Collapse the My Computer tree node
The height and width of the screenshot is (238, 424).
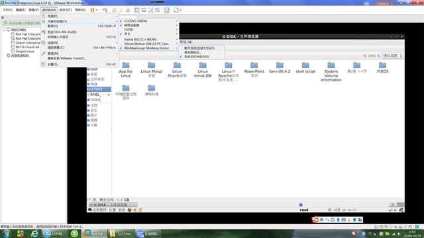4,30
